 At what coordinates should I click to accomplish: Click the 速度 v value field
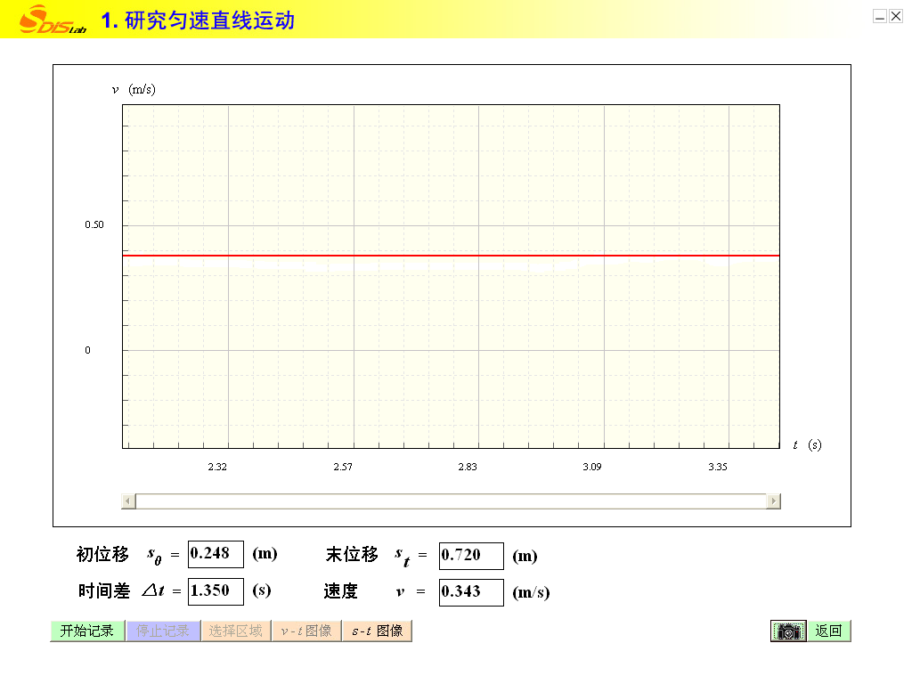pos(471,592)
